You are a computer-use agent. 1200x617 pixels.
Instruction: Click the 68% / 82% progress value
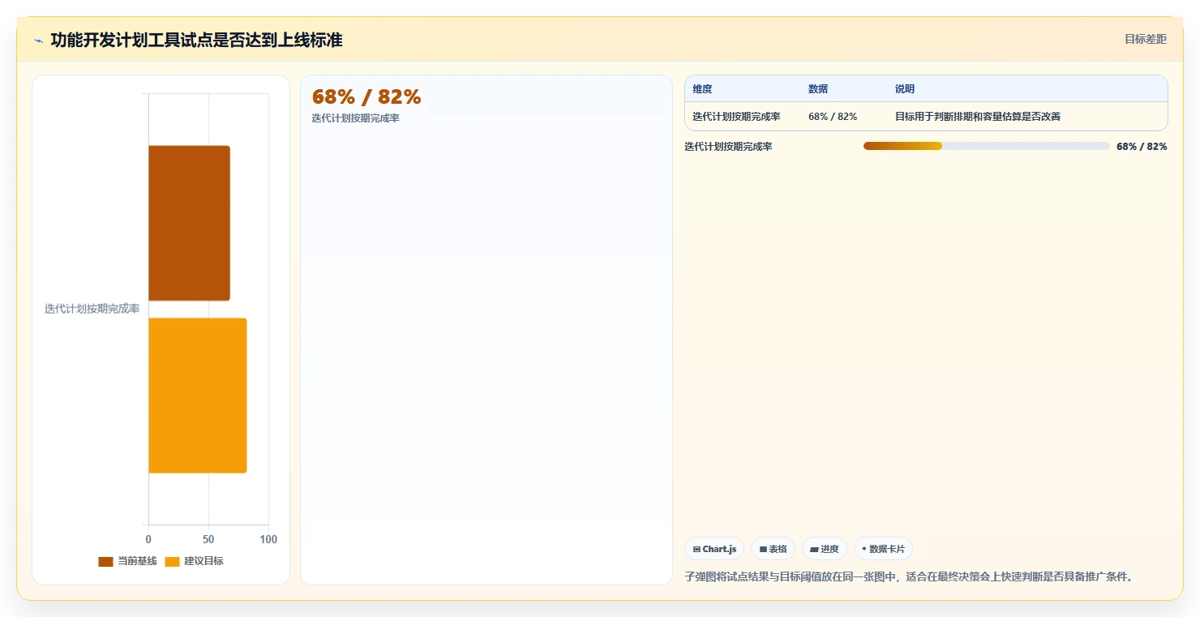coord(1142,147)
